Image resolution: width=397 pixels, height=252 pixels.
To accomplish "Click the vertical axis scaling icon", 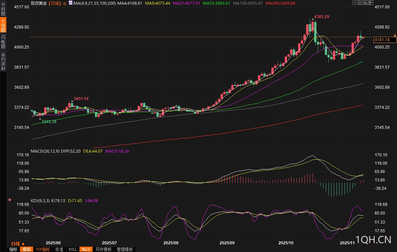I will (x=361, y=3).
